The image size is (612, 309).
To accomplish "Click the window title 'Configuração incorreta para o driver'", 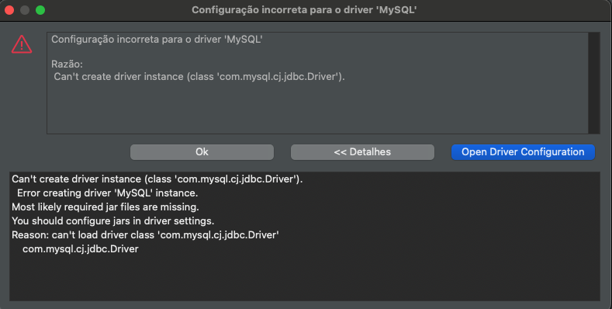I will 304,10.
